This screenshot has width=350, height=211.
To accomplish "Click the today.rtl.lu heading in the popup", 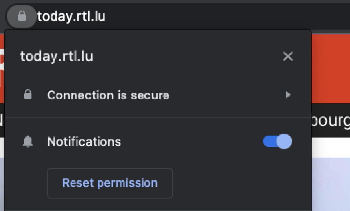I will 57,57.
